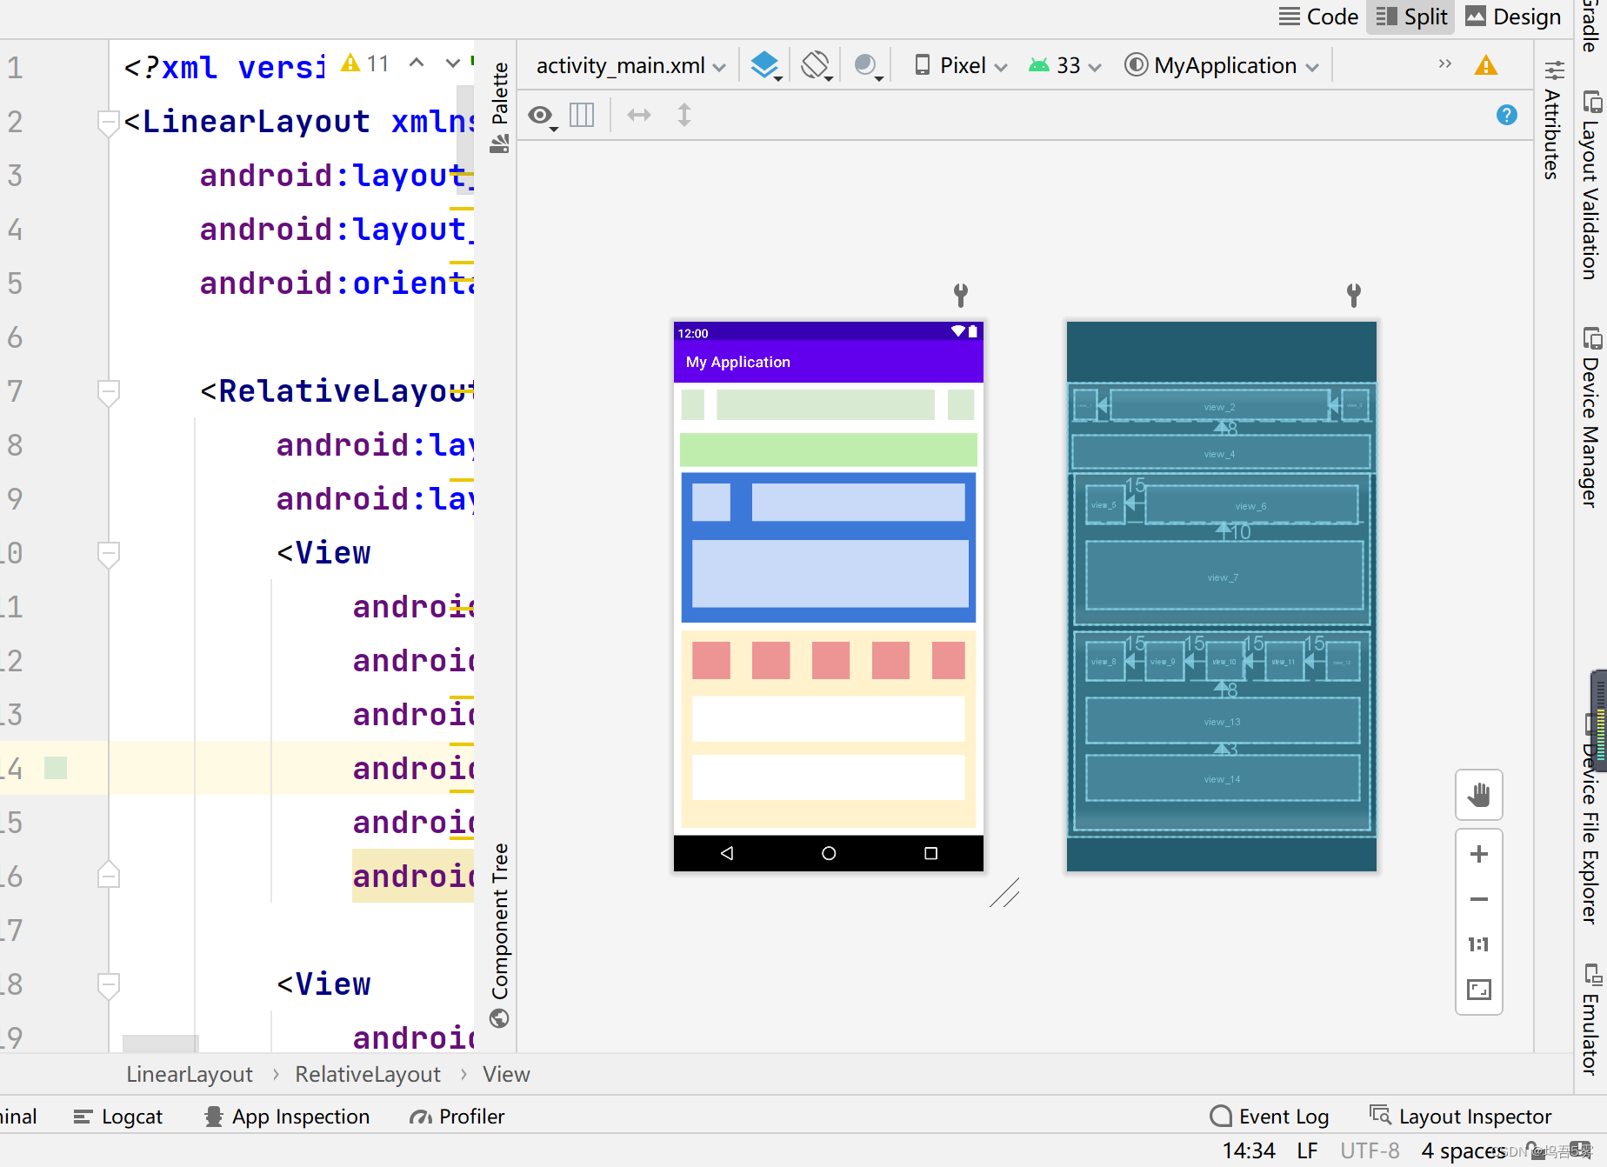This screenshot has height=1167, width=1607.
Task: Click the editor warning count indicator
Action: pos(365,63)
